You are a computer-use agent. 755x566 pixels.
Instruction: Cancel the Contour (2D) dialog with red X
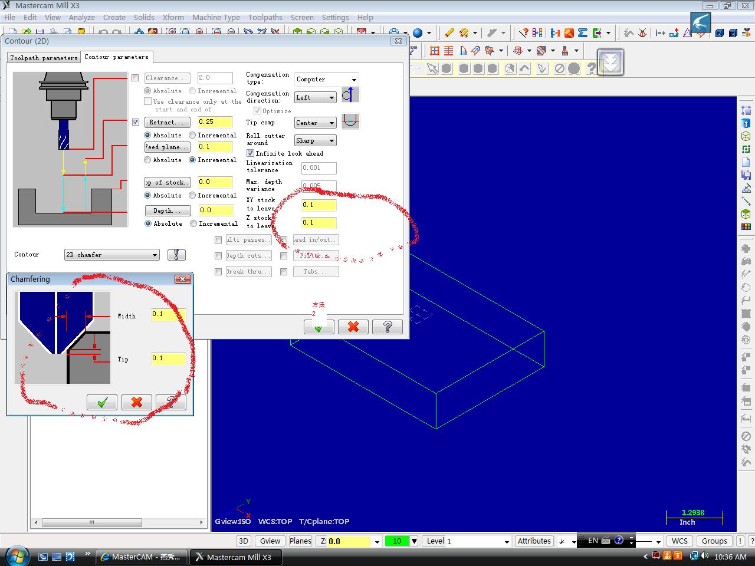[x=353, y=327]
